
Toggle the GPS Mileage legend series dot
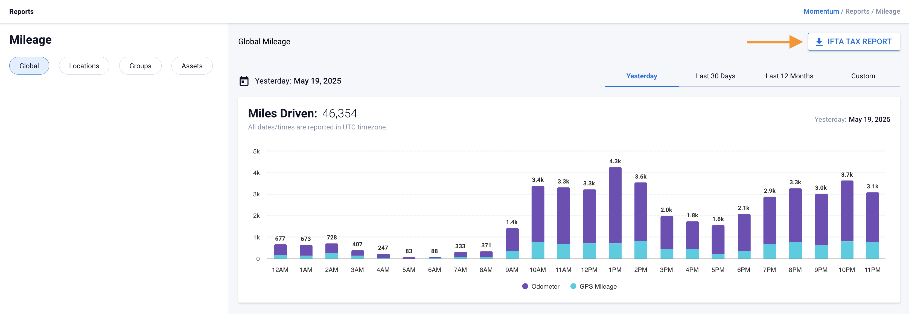(573, 286)
